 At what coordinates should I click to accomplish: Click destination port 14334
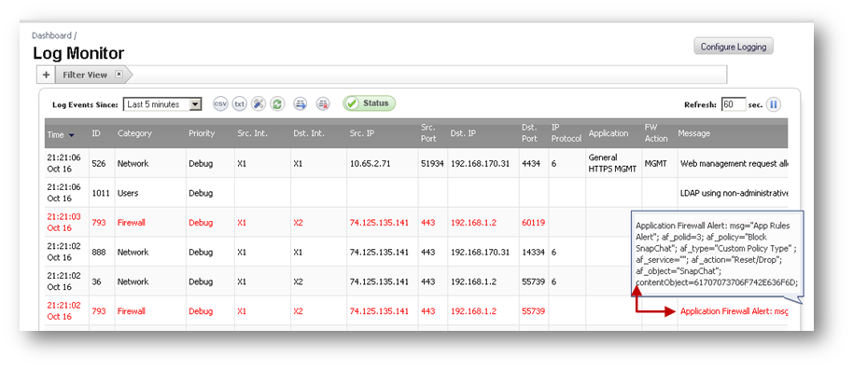click(533, 252)
